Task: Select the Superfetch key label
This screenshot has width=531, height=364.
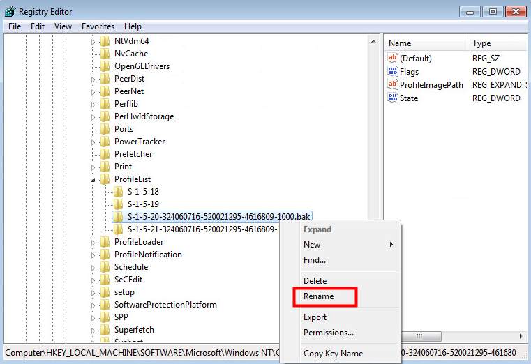Action: pos(134,330)
